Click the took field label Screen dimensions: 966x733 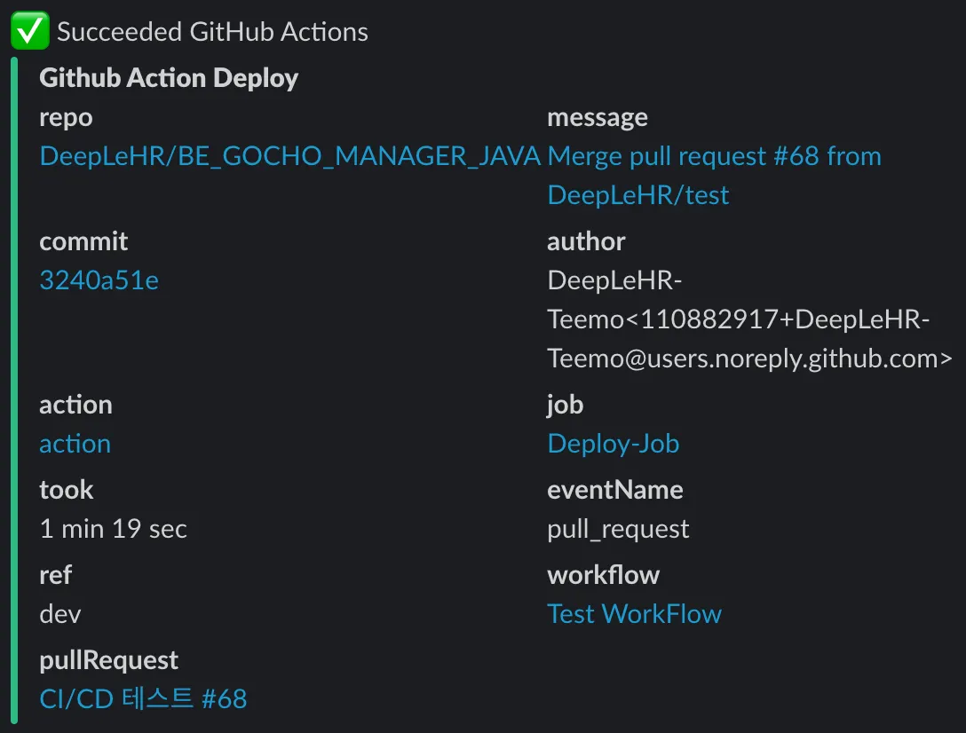[x=66, y=490]
